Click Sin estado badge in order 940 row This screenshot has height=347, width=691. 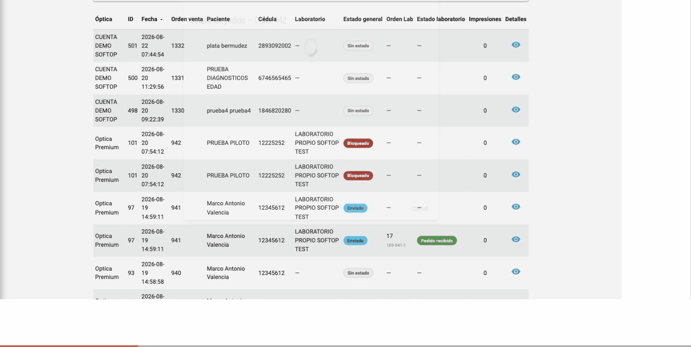(358, 273)
